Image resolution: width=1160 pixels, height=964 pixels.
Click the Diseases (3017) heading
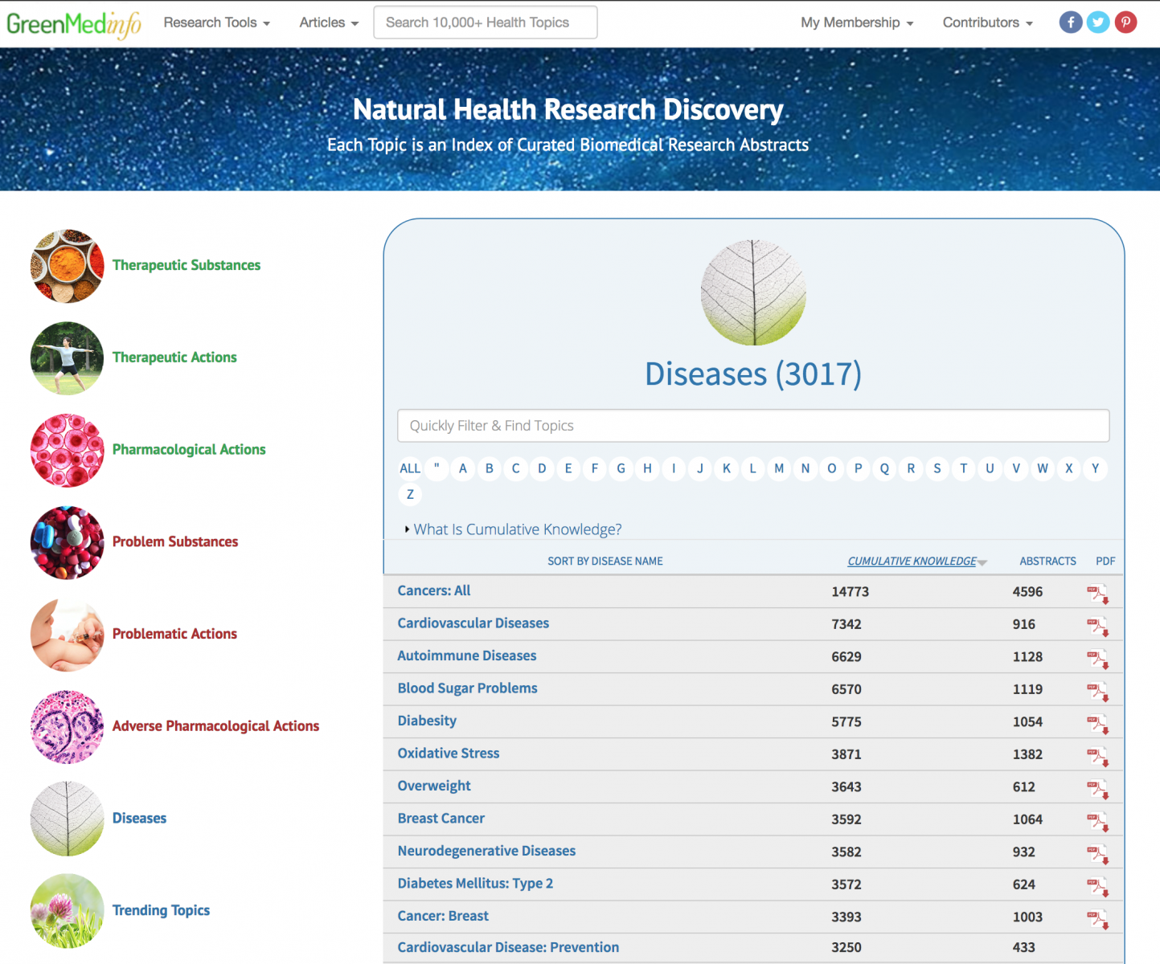[753, 374]
